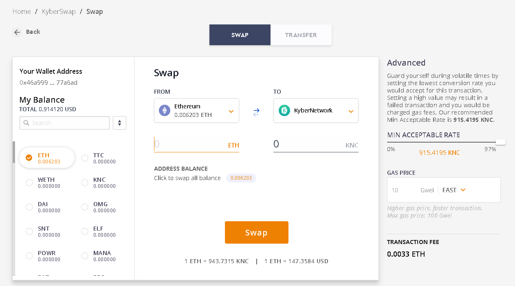The image size is (515, 286).
Task: Click the 0.006203 balance chip to swap all
Action: pyautogui.click(x=241, y=178)
